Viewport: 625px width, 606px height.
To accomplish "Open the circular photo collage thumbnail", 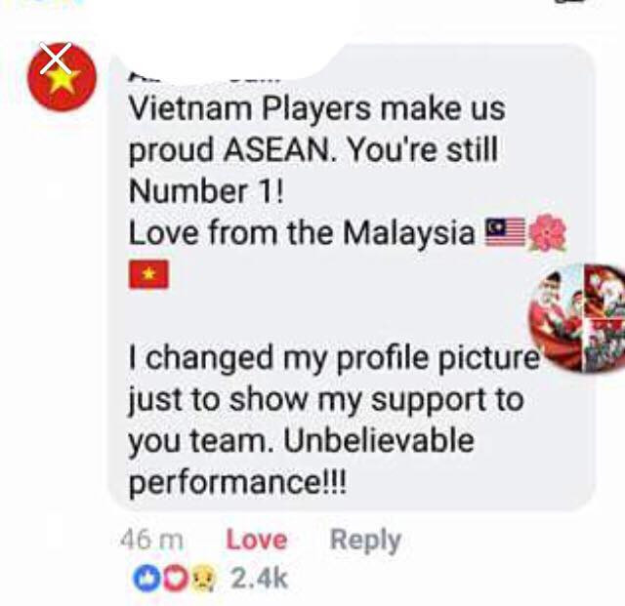I will tap(577, 318).
